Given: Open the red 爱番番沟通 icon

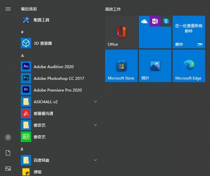Looking at the screenshot, I should pos(26,113).
